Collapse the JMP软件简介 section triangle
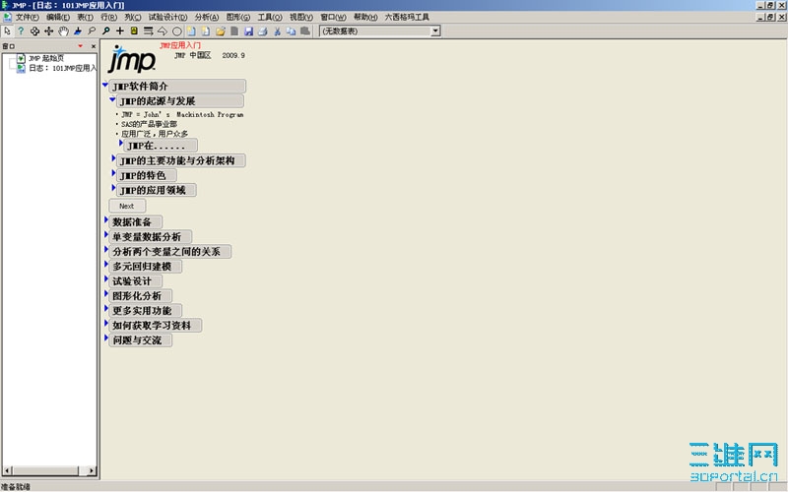The width and height of the screenshot is (788, 492). point(105,85)
